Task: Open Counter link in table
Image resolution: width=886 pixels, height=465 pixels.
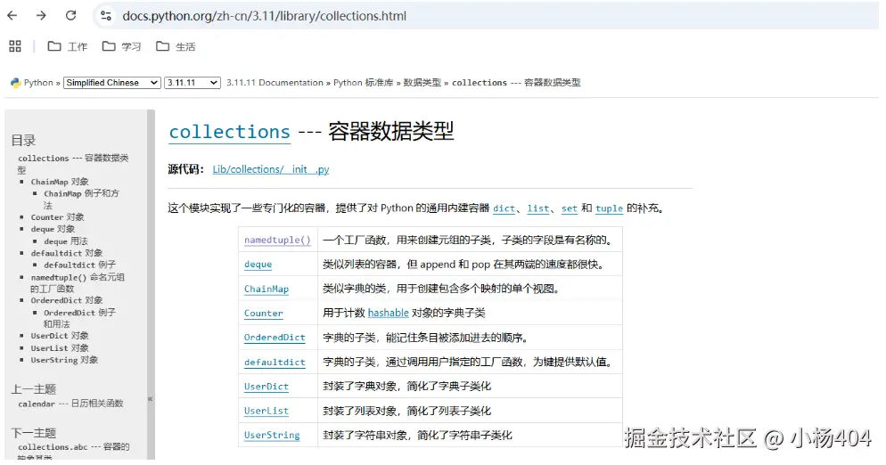Action: (263, 313)
